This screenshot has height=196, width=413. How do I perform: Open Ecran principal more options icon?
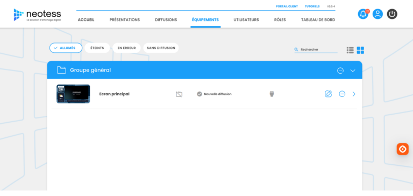(x=342, y=94)
